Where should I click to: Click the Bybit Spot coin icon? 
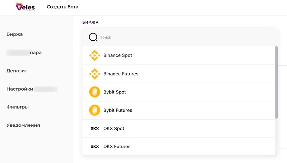pyautogui.click(x=95, y=92)
